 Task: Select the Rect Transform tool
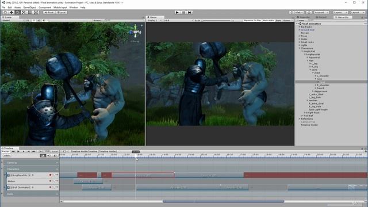[29, 12]
